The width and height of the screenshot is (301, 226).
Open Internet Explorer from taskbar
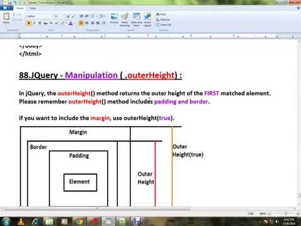pyautogui.click(x=35, y=222)
